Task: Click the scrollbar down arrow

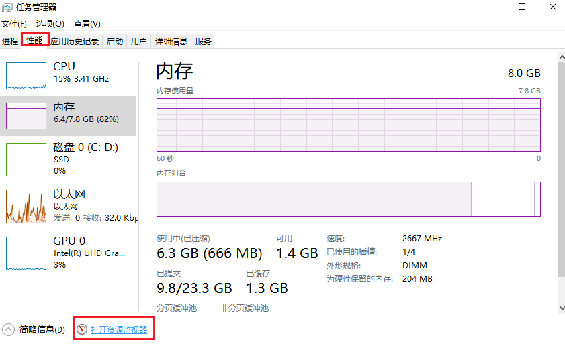Action: [562, 308]
